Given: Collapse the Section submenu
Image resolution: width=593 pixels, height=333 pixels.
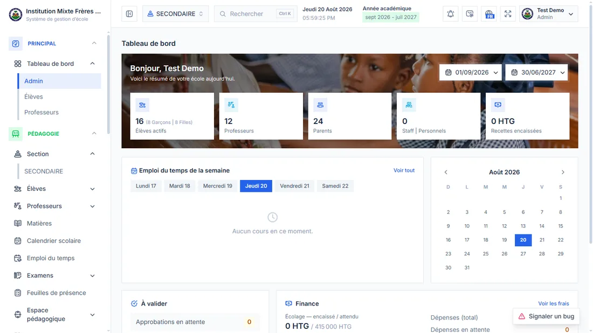Looking at the screenshot, I should click(92, 154).
